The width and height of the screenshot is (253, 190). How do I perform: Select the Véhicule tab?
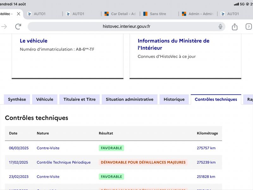pos(45,99)
